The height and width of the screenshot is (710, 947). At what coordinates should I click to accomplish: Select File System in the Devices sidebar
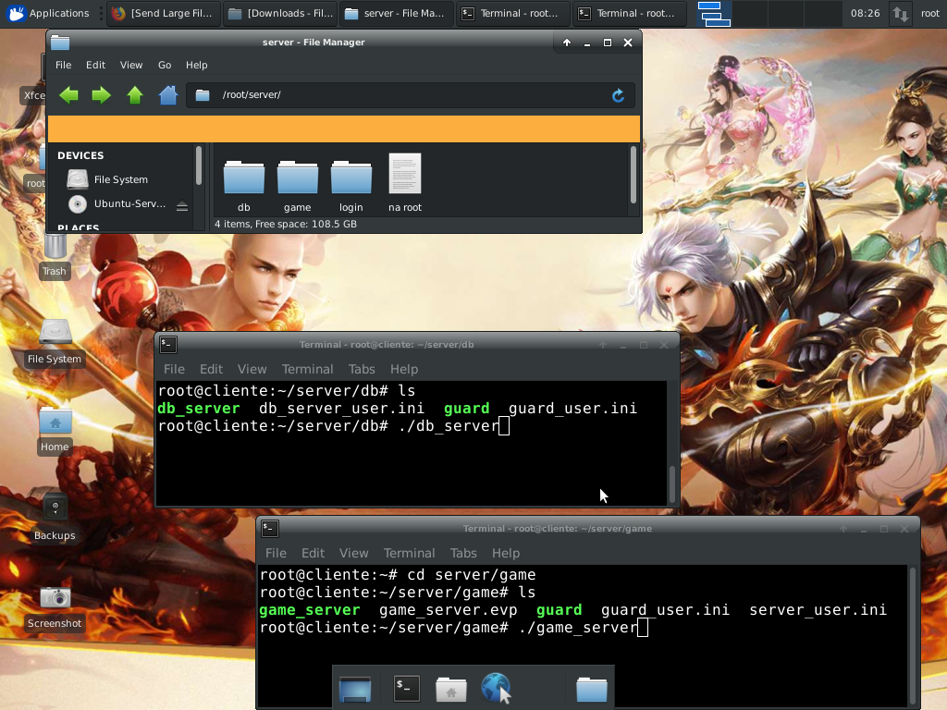click(x=120, y=179)
